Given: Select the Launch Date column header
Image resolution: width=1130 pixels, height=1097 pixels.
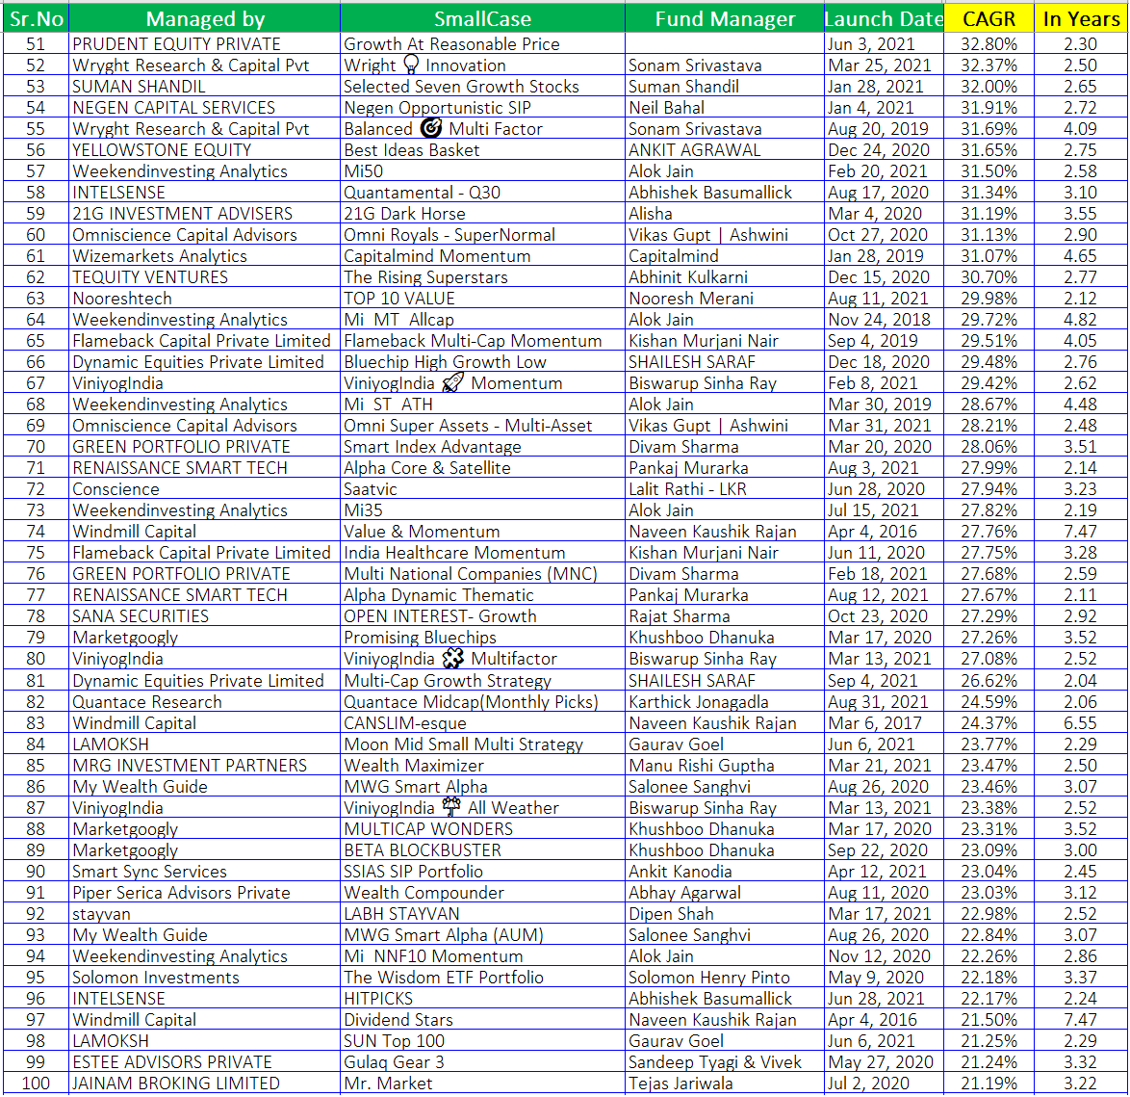Looking at the screenshot, I should pos(884,18).
